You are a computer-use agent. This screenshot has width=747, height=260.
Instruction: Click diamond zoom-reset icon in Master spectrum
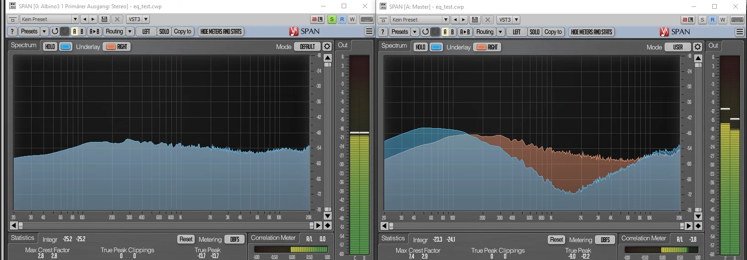point(698,226)
